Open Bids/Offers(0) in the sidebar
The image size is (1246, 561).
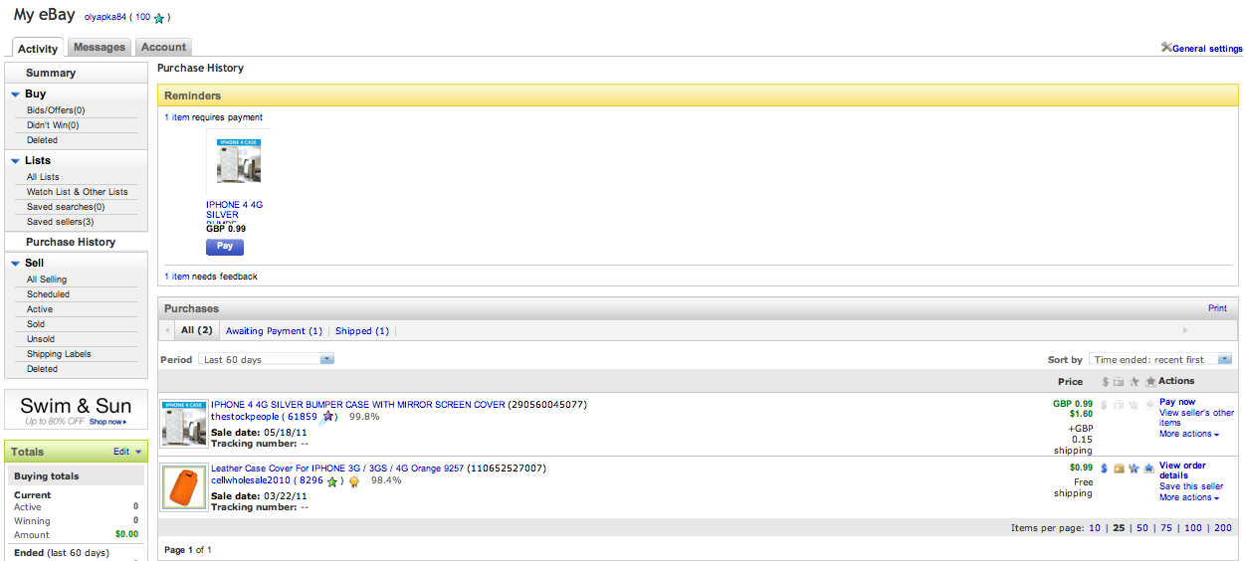[x=56, y=110]
